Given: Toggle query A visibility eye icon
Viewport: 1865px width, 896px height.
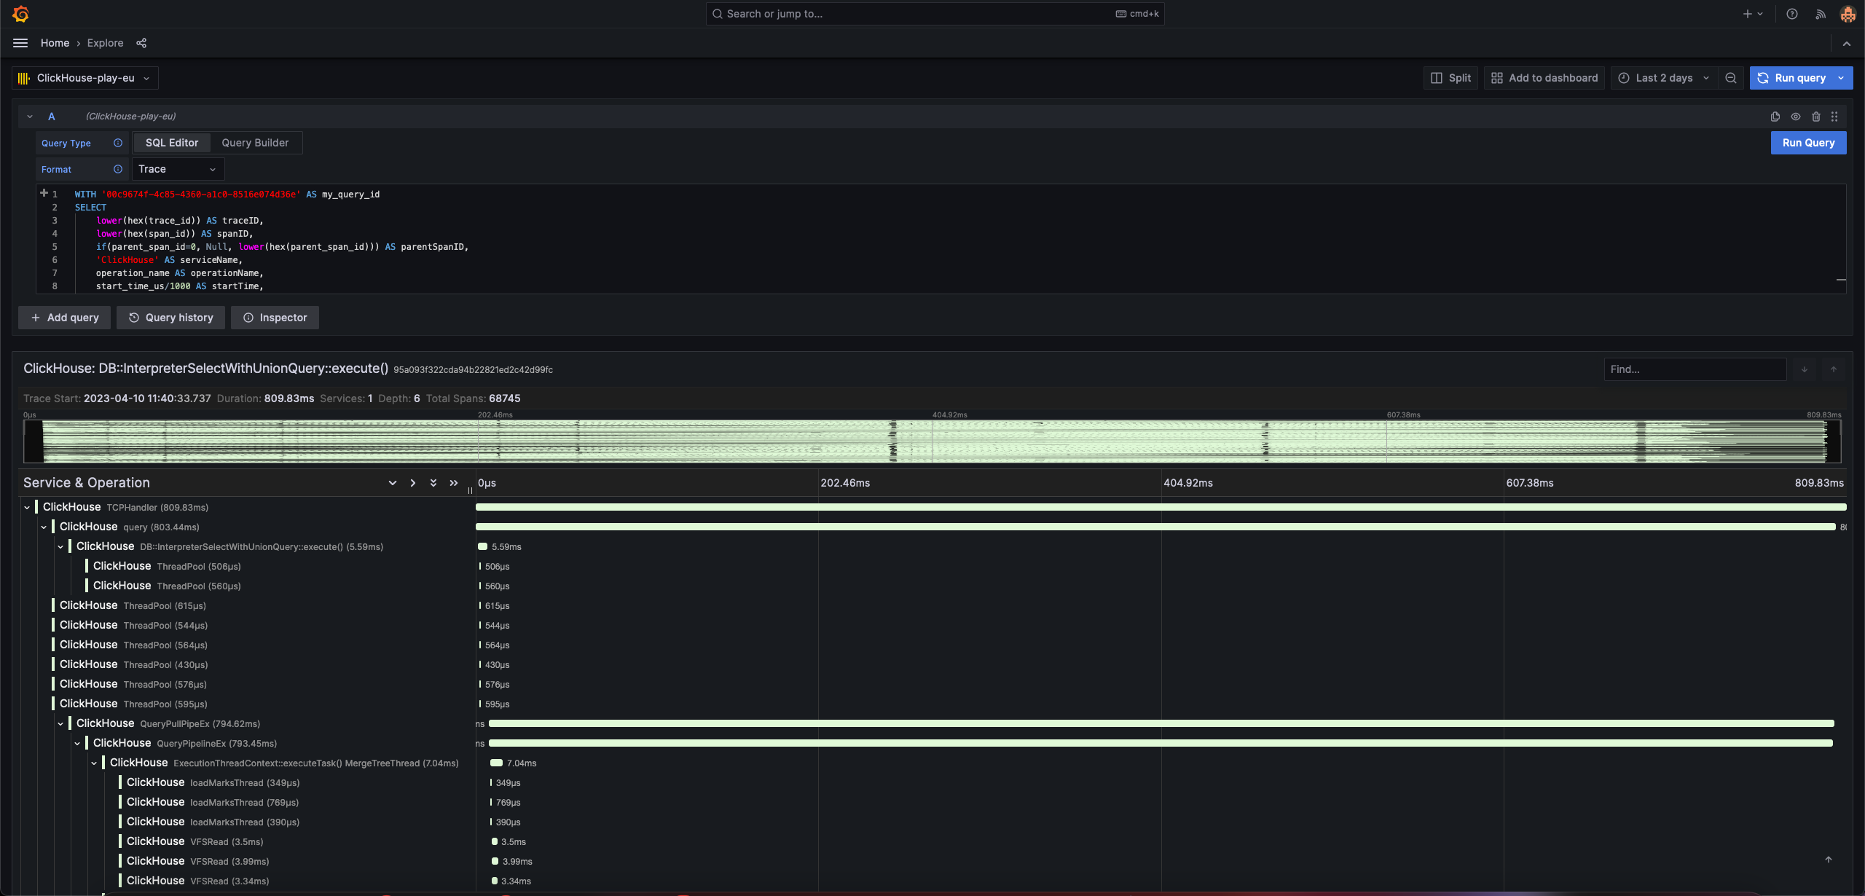Looking at the screenshot, I should tap(1795, 117).
